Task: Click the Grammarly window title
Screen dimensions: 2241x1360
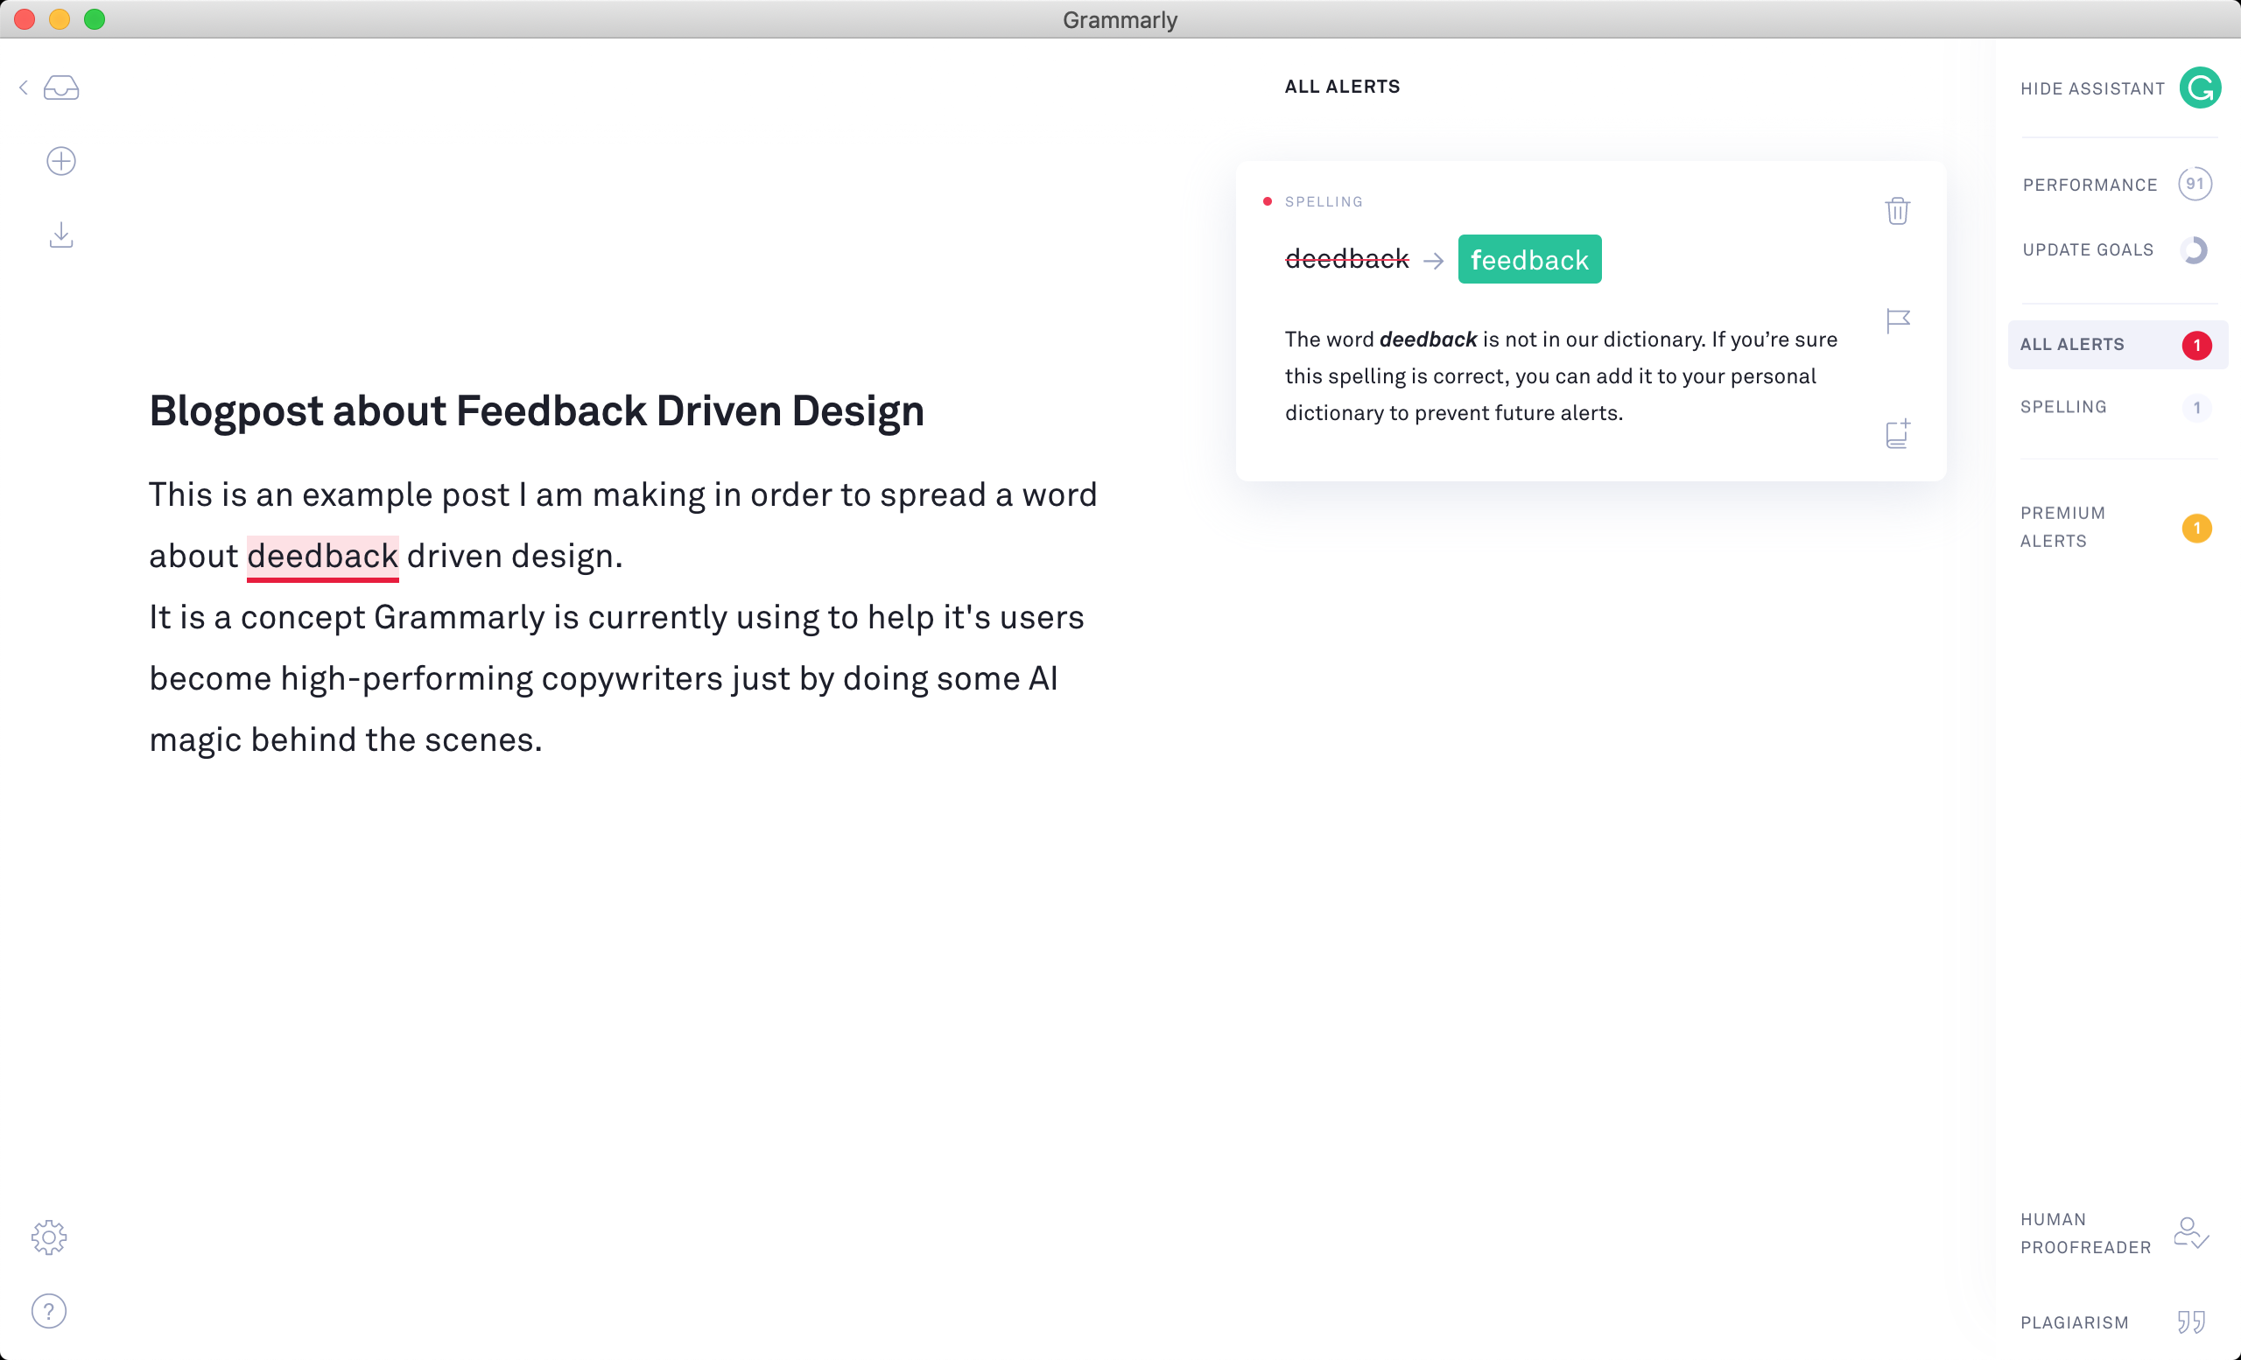Action: tap(1120, 19)
